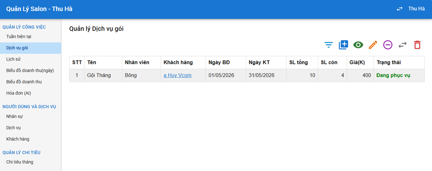
Task: Click the red trash delete icon
Action: pyautogui.click(x=417, y=45)
